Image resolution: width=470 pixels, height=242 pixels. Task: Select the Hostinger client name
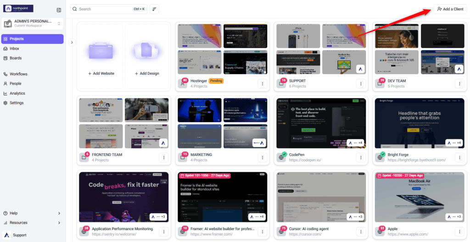coord(199,81)
